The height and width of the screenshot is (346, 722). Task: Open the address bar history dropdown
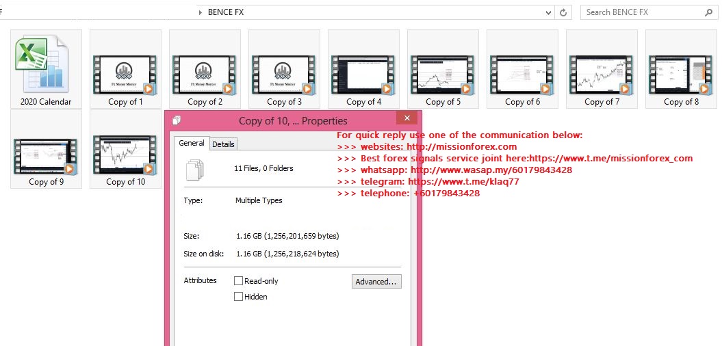point(548,13)
